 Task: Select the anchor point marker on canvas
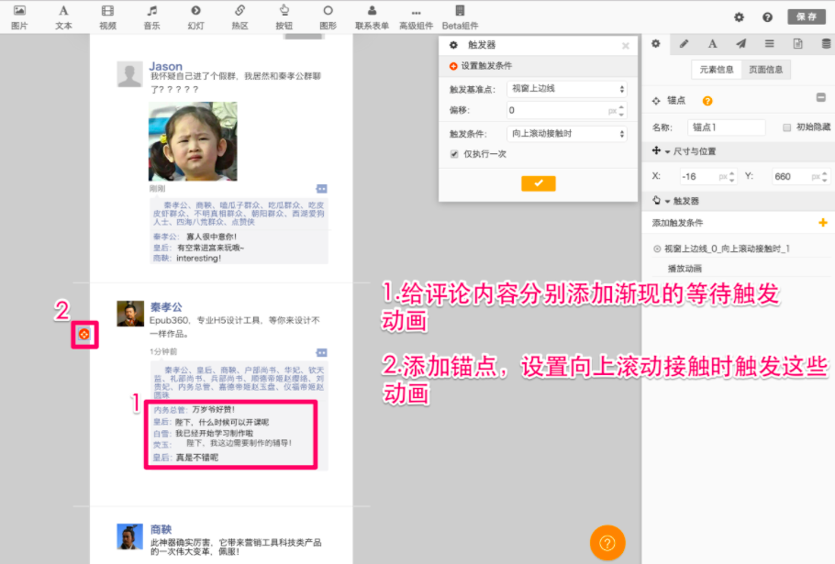coord(83,336)
